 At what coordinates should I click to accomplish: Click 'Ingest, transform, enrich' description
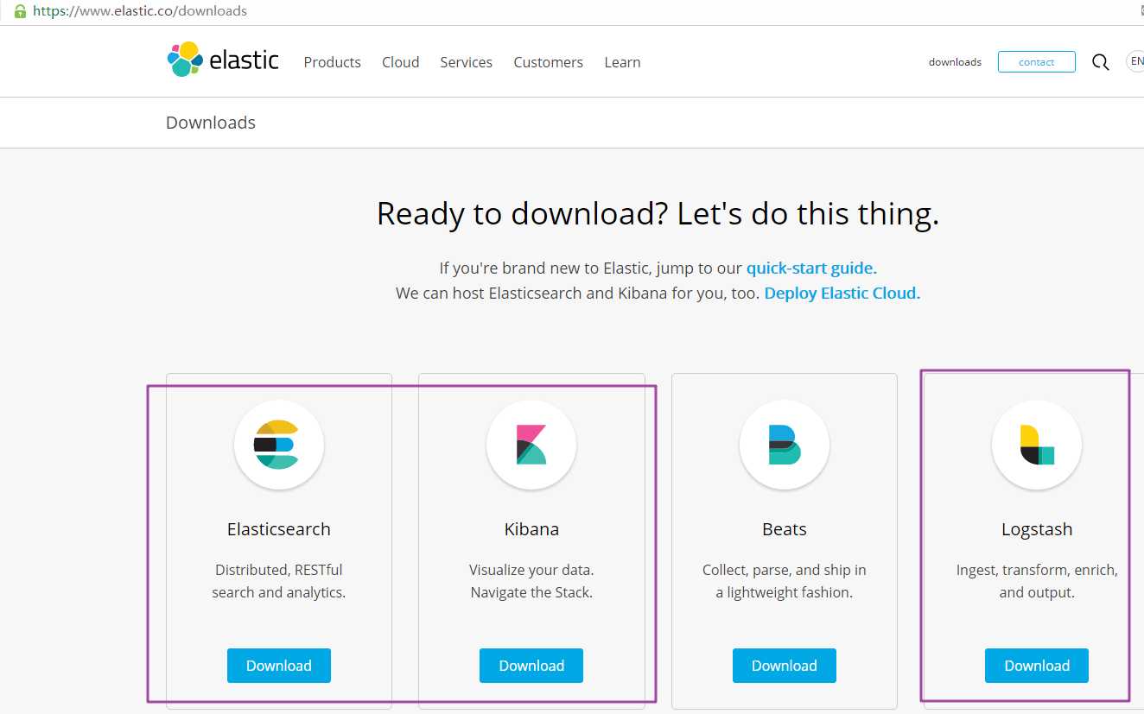coord(1037,581)
